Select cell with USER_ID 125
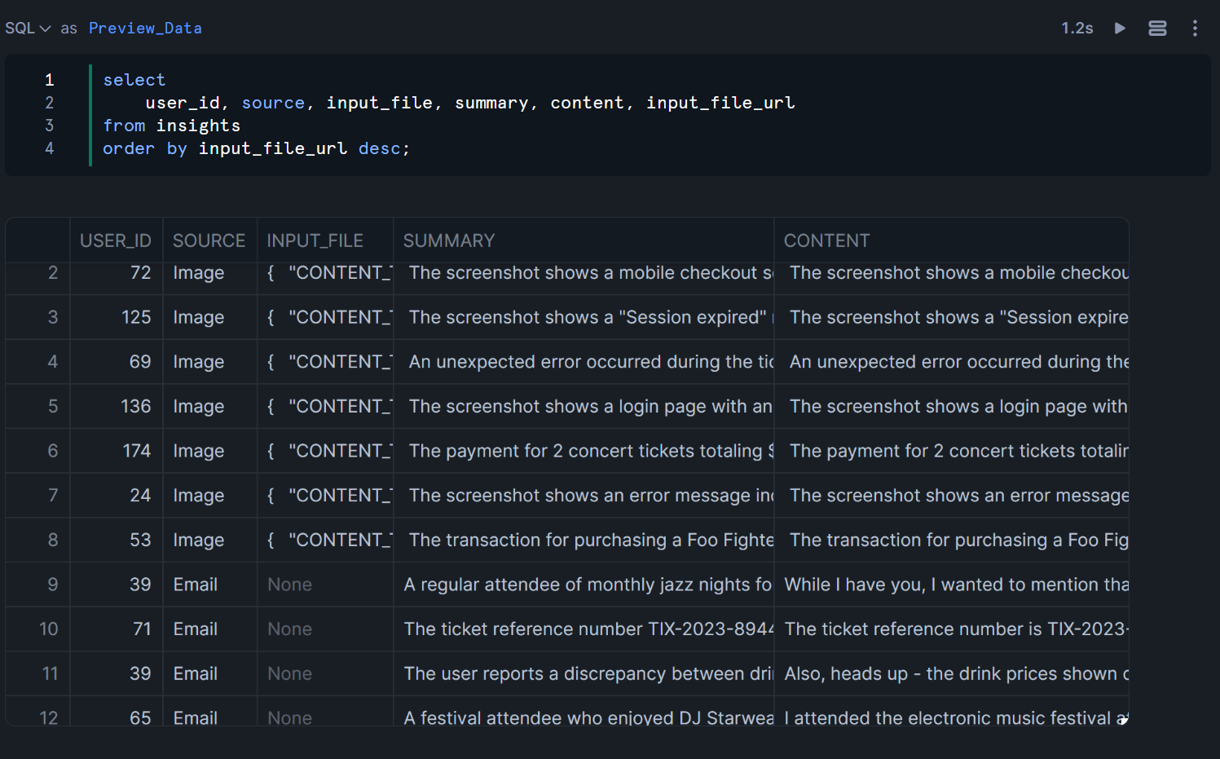Image resolution: width=1220 pixels, height=759 pixels. point(116,317)
